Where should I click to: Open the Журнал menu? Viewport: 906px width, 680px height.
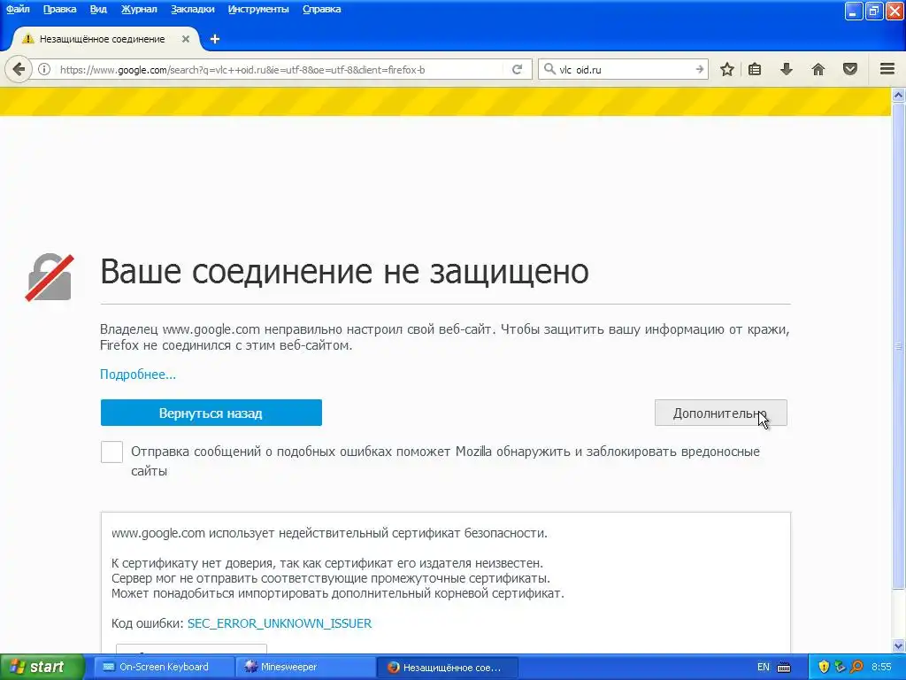[x=139, y=9]
